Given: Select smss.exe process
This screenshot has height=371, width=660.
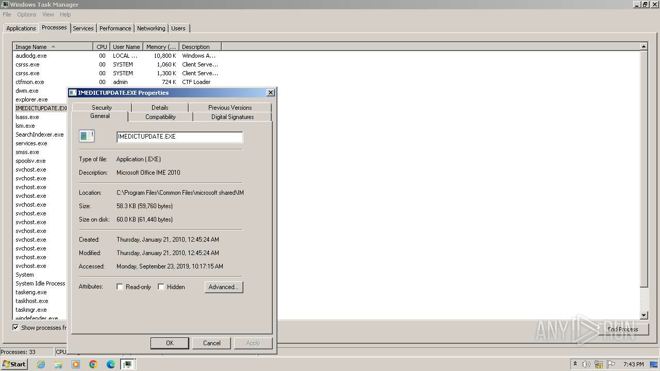Looking at the screenshot, I should 27,152.
